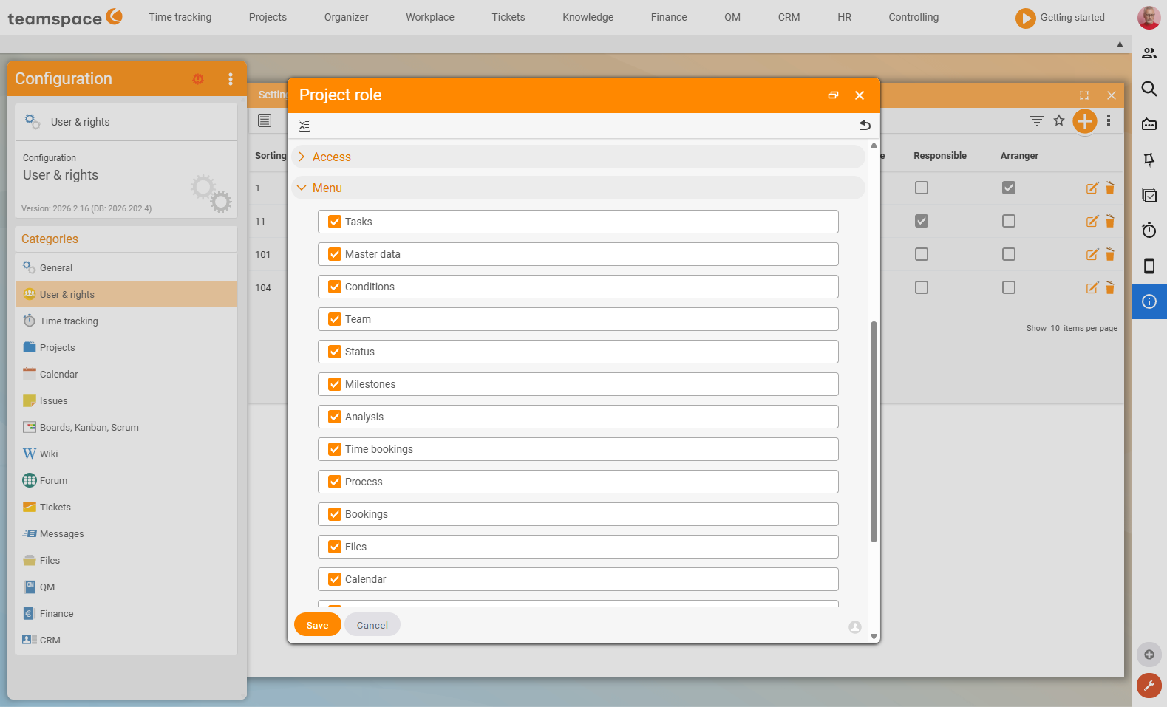The height and width of the screenshot is (707, 1167).
Task: Open the Time tracking menu
Action: click(x=180, y=17)
